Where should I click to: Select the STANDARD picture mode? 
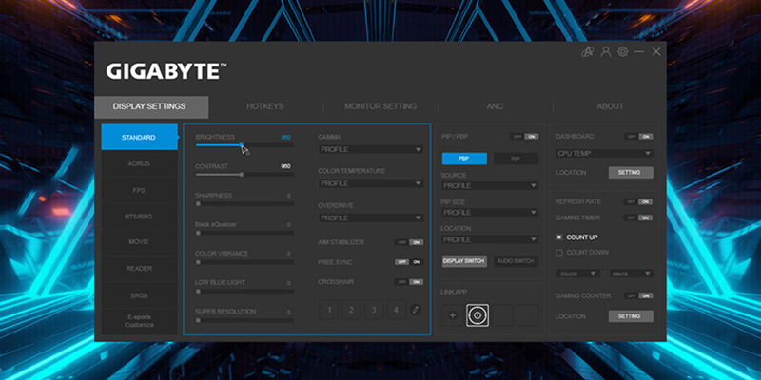[x=139, y=137]
